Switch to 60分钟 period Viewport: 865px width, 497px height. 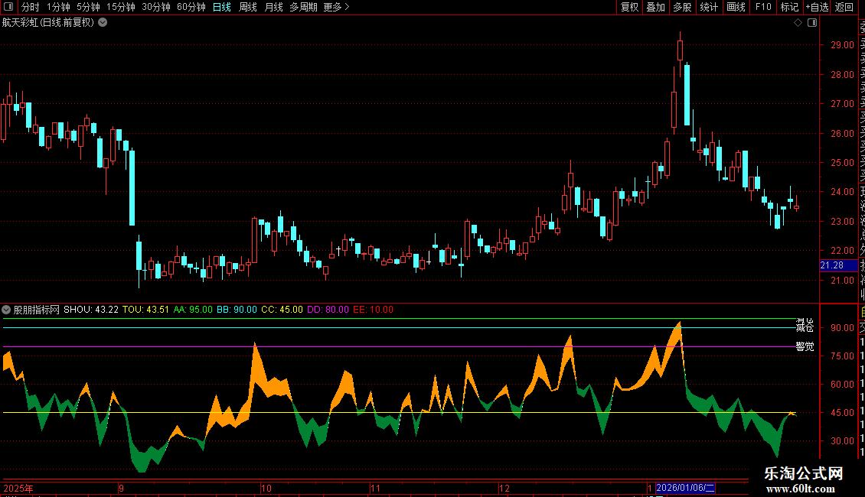tap(191, 7)
